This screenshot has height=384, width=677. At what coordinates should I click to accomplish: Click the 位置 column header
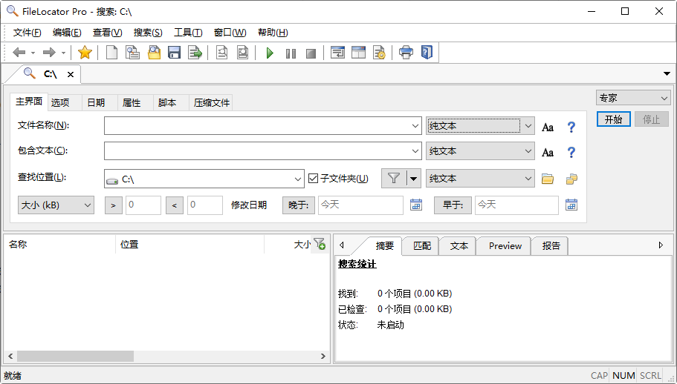190,245
